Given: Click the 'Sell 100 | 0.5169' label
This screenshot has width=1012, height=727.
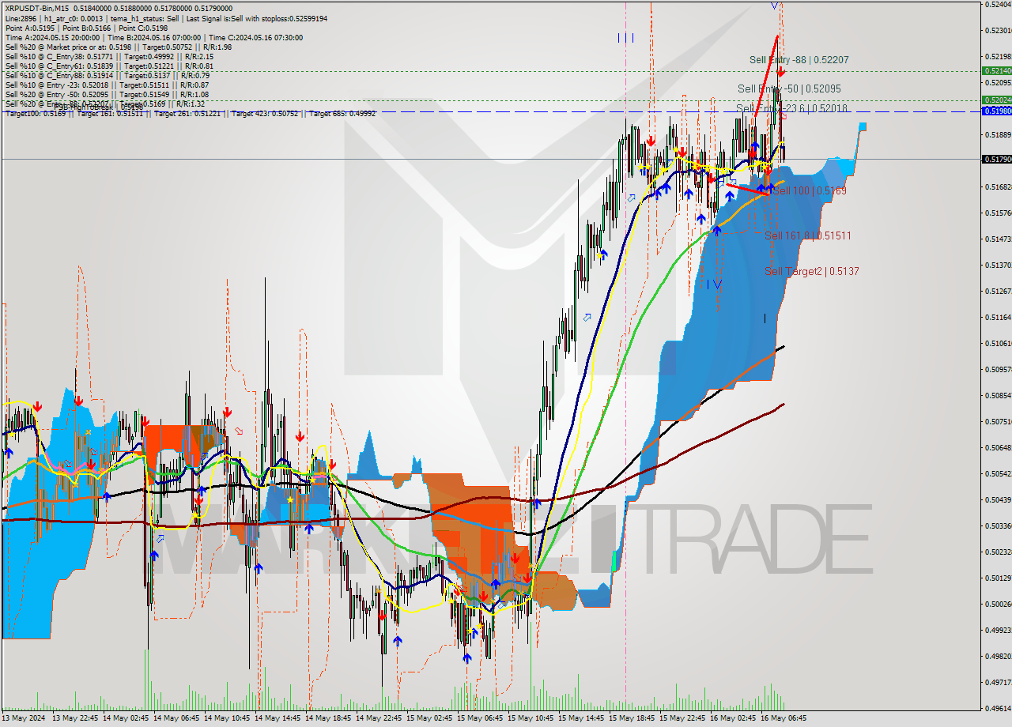Looking at the screenshot, I should tap(810, 190).
